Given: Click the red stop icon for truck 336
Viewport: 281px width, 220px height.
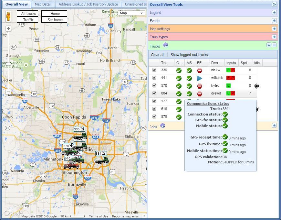Looking at the screenshot, I should click(x=199, y=70).
